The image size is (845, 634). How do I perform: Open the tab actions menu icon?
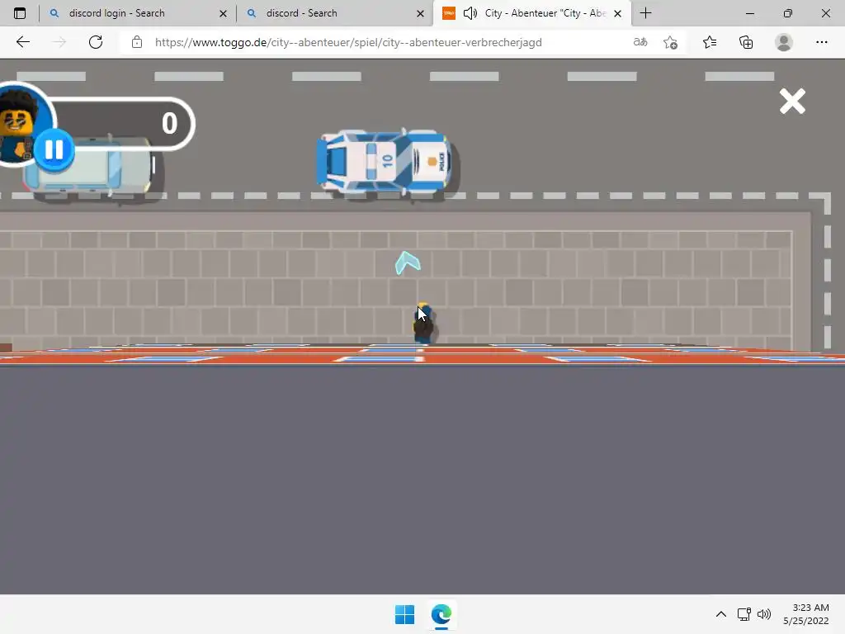pyautogui.click(x=20, y=13)
